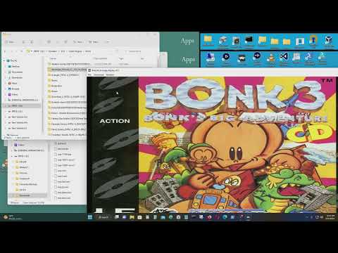Open the orange ring shortcut on desktop
This screenshot has height=253, width=338.
(313, 39)
